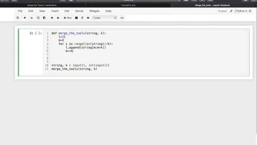Click the pencil edit mode icon
257x145 pixels.
(x=231, y=11)
